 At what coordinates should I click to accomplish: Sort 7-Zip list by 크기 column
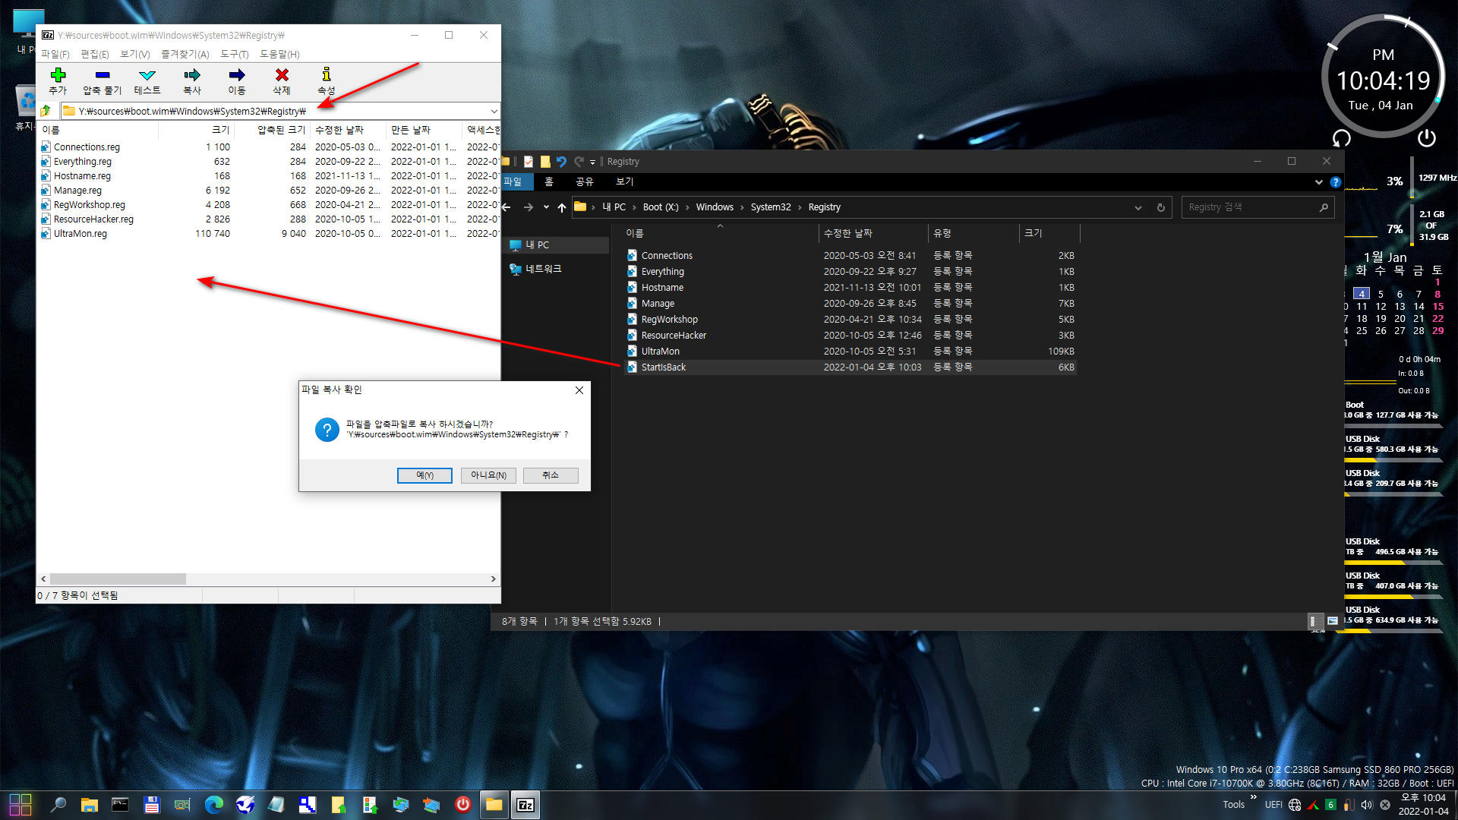pos(196,130)
